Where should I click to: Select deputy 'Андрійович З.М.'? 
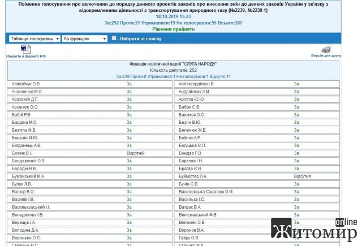tap(195, 92)
